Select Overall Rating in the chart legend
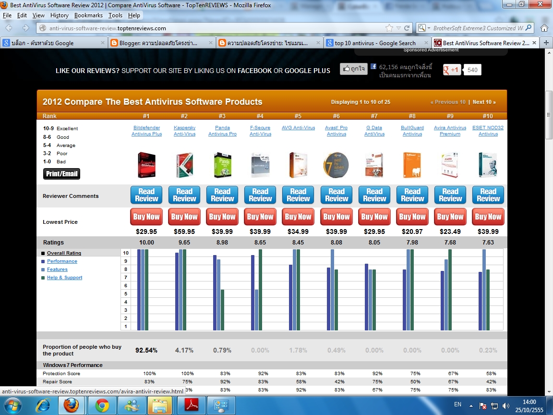 point(64,253)
